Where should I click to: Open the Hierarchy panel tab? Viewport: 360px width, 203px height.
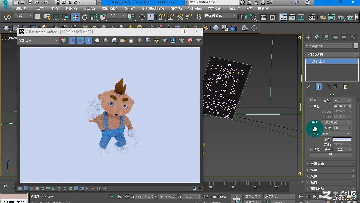[326, 37]
